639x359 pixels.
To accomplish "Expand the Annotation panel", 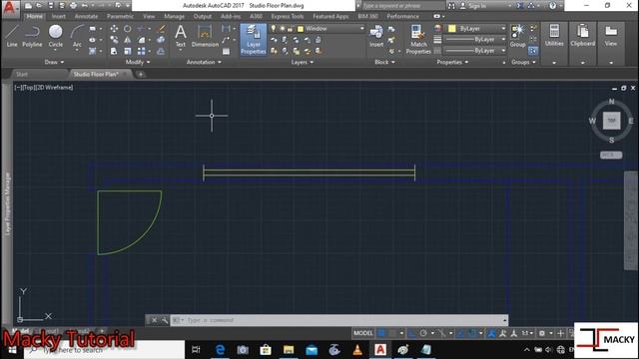I will (x=204, y=62).
